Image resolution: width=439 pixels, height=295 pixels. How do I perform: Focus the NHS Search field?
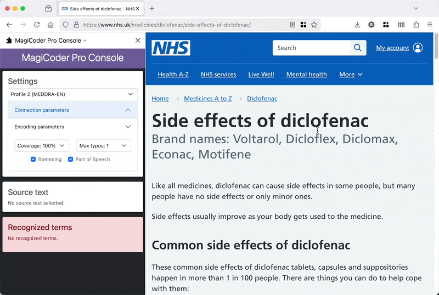[311, 48]
